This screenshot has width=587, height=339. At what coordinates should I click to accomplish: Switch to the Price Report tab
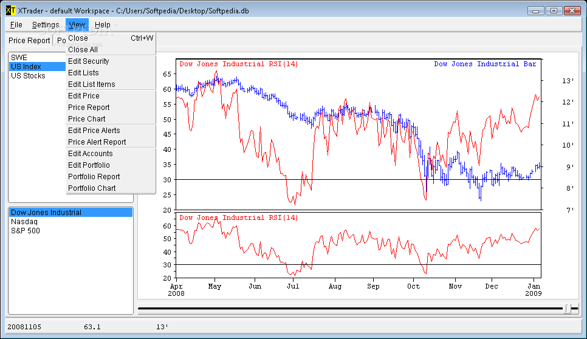[29, 41]
